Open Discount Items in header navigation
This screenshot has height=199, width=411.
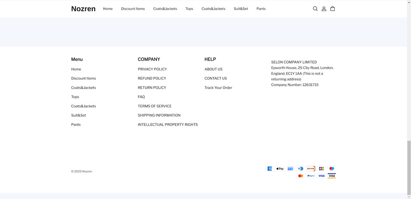(x=133, y=9)
